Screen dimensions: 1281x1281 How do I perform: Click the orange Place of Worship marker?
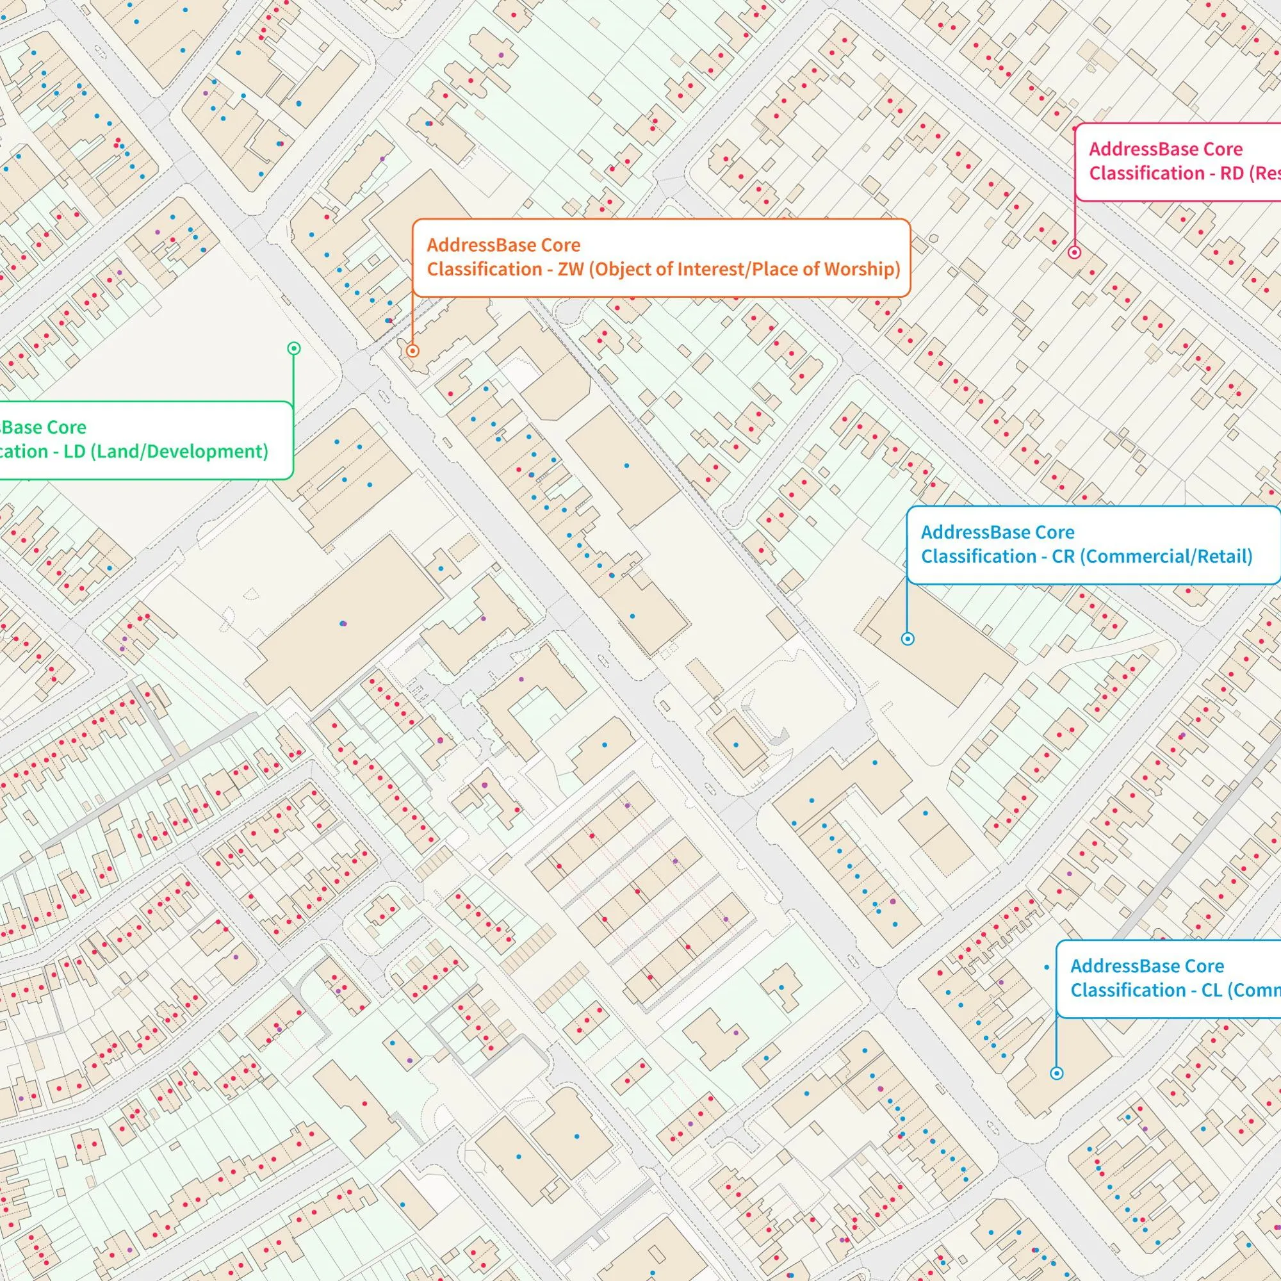412,351
